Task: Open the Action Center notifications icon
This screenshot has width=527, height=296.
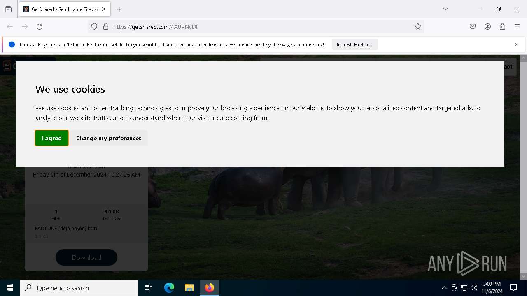Action: tap(513, 288)
